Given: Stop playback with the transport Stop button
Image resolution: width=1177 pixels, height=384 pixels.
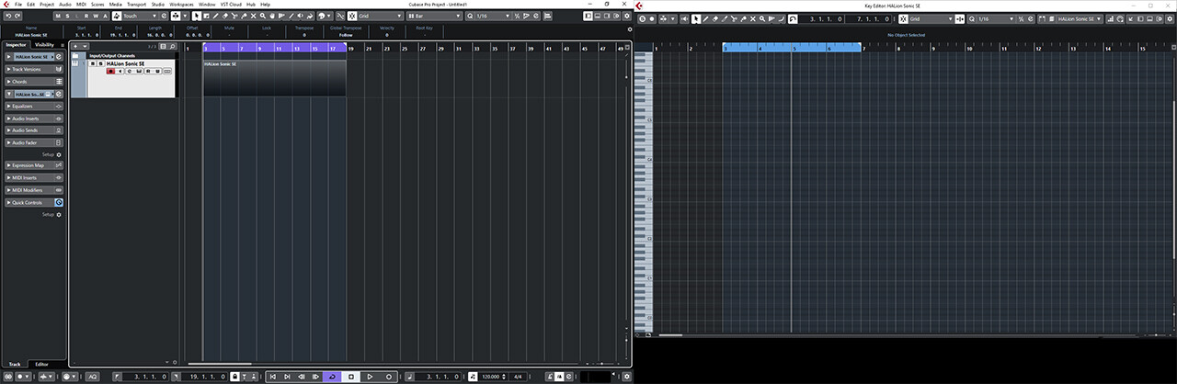Looking at the screenshot, I should click(x=351, y=377).
